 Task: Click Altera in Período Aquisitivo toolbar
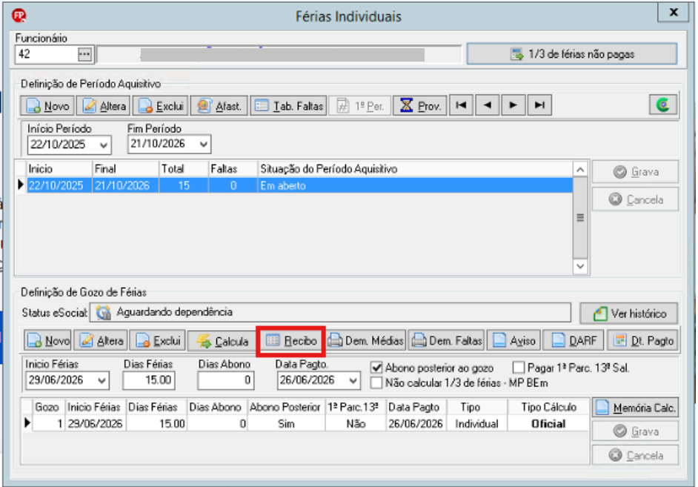tap(103, 106)
